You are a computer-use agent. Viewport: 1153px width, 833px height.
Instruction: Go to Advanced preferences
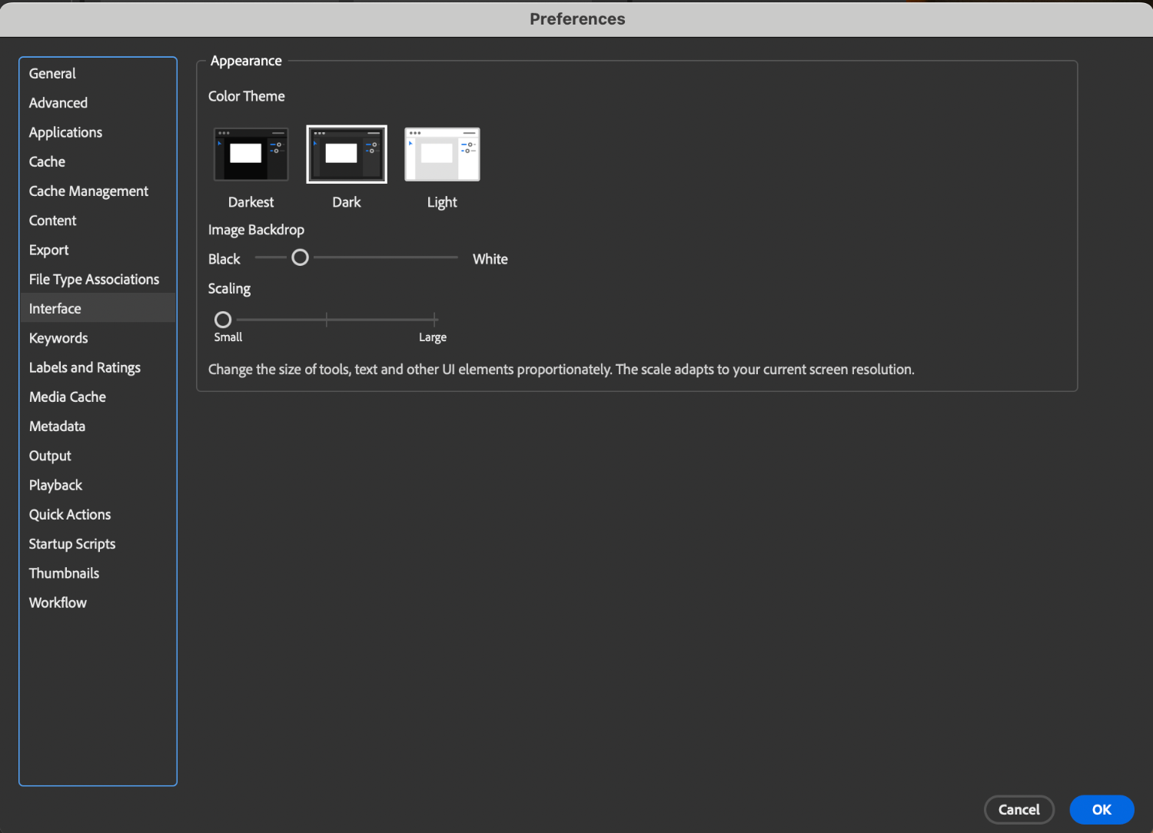point(58,103)
